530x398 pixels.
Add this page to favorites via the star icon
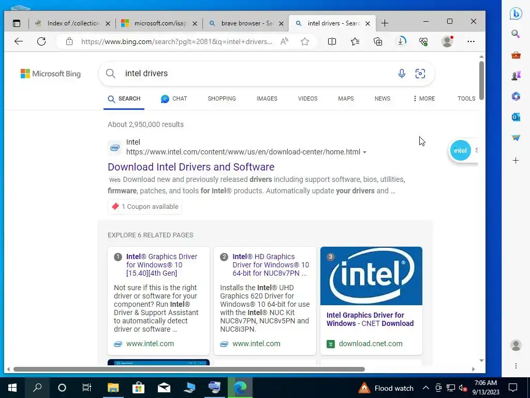305,41
